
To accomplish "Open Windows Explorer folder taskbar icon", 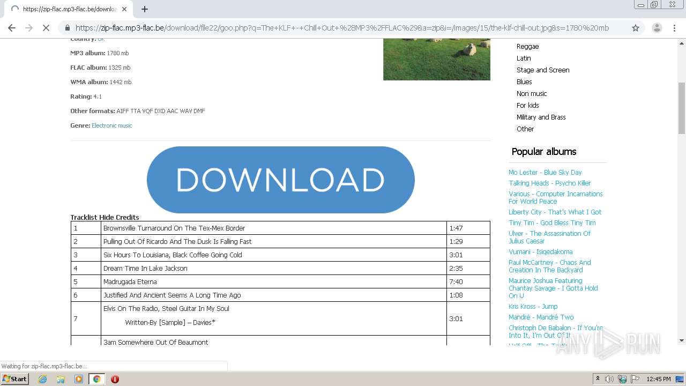I will point(61,379).
